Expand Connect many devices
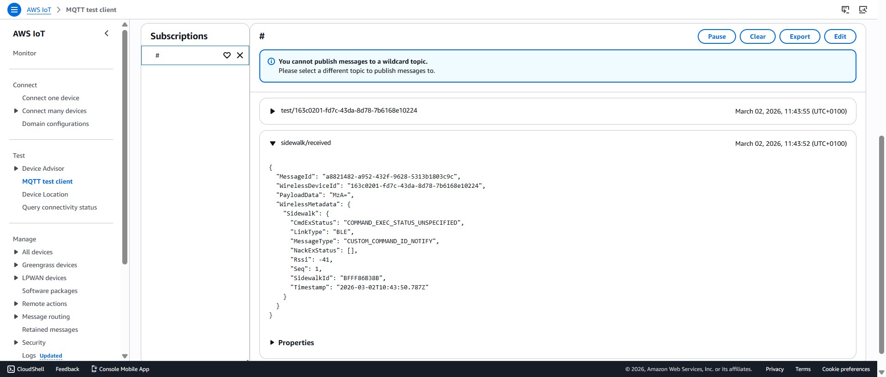The height and width of the screenshot is (377, 886). pyautogui.click(x=16, y=111)
